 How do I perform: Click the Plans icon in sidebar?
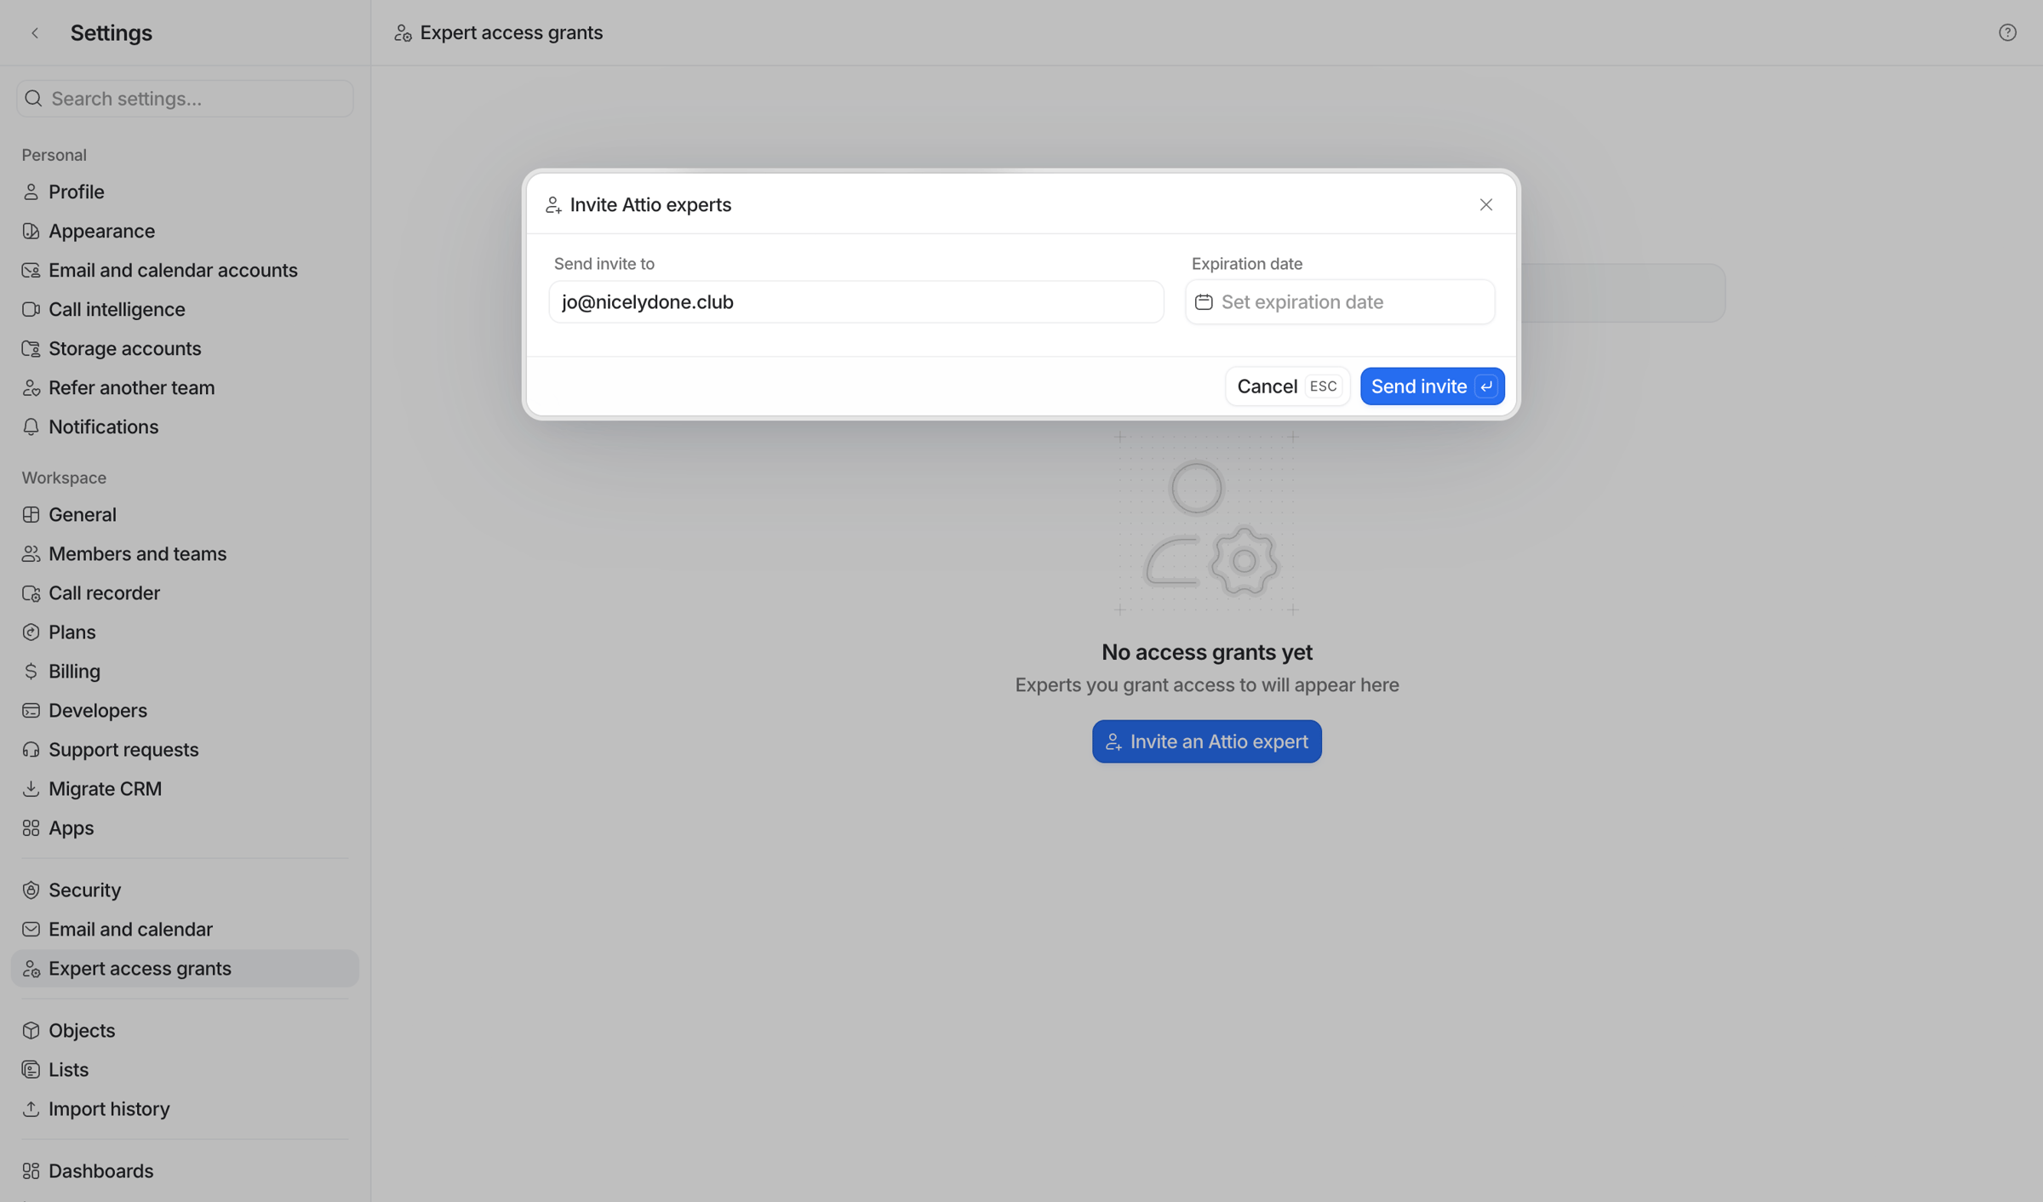point(31,632)
